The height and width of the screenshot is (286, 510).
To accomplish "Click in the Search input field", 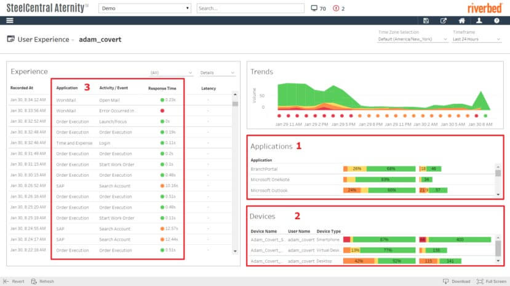I will (250, 8).
